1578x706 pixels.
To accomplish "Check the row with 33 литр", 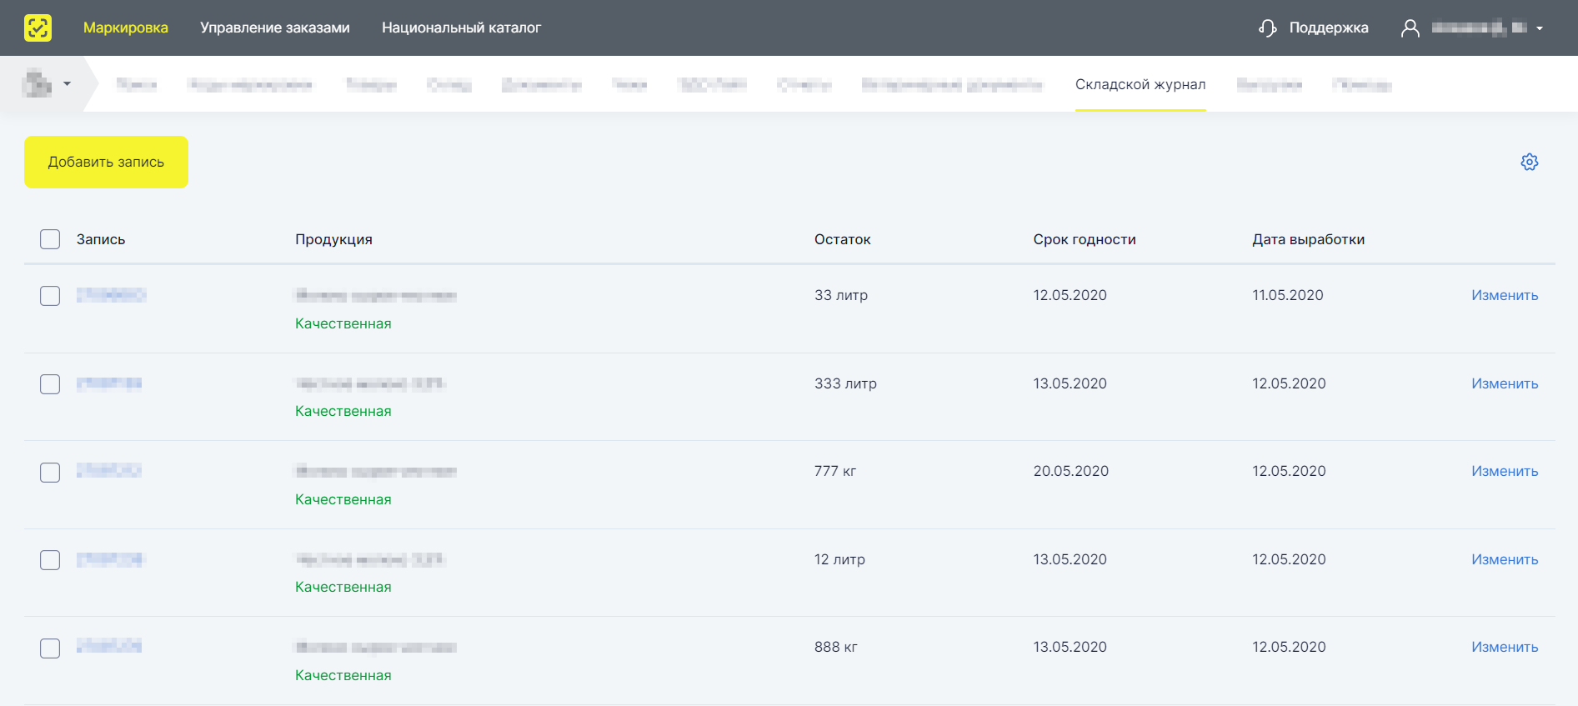I will click(50, 296).
